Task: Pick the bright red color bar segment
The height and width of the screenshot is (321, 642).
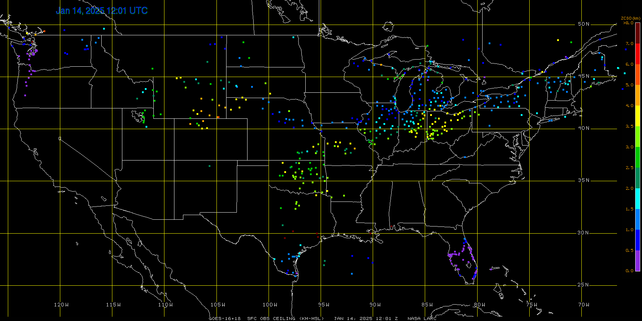Action: 638,54
